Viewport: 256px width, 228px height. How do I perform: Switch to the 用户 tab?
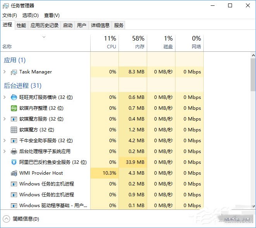pyautogui.click(x=82, y=25)
